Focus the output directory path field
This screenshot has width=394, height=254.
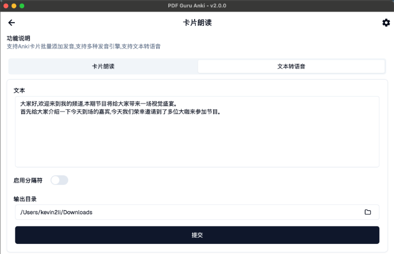point(185,212)
